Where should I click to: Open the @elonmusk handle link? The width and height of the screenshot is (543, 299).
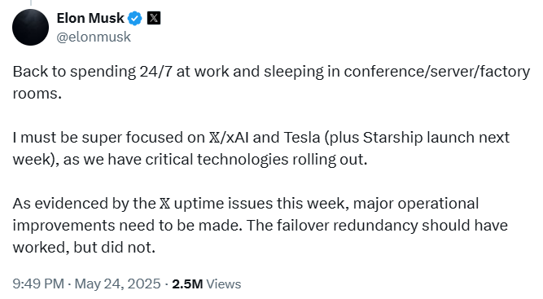pyautogui.click(x=94, y=37)
